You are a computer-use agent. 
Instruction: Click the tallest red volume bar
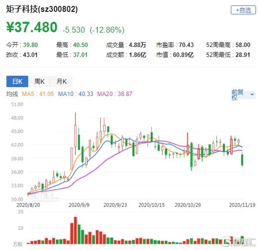point(75,230)
